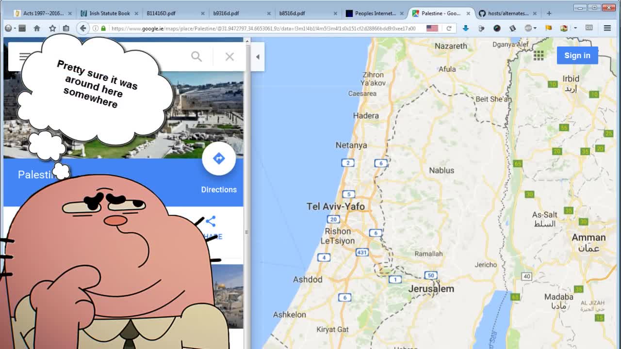Select Ashkelon on the map
The width and height of the screenshot is (621, 349).
289,315
